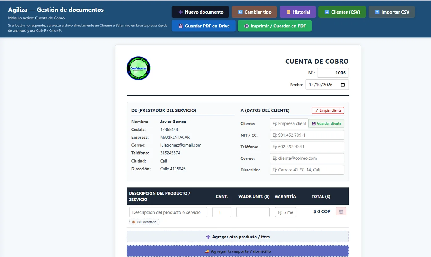Click the provider name Javier Gomez
431x257 pixels.
173,122
